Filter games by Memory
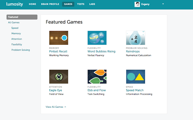Image resolution: width=193 pixels, height=120 pixels. coord(16,34)
